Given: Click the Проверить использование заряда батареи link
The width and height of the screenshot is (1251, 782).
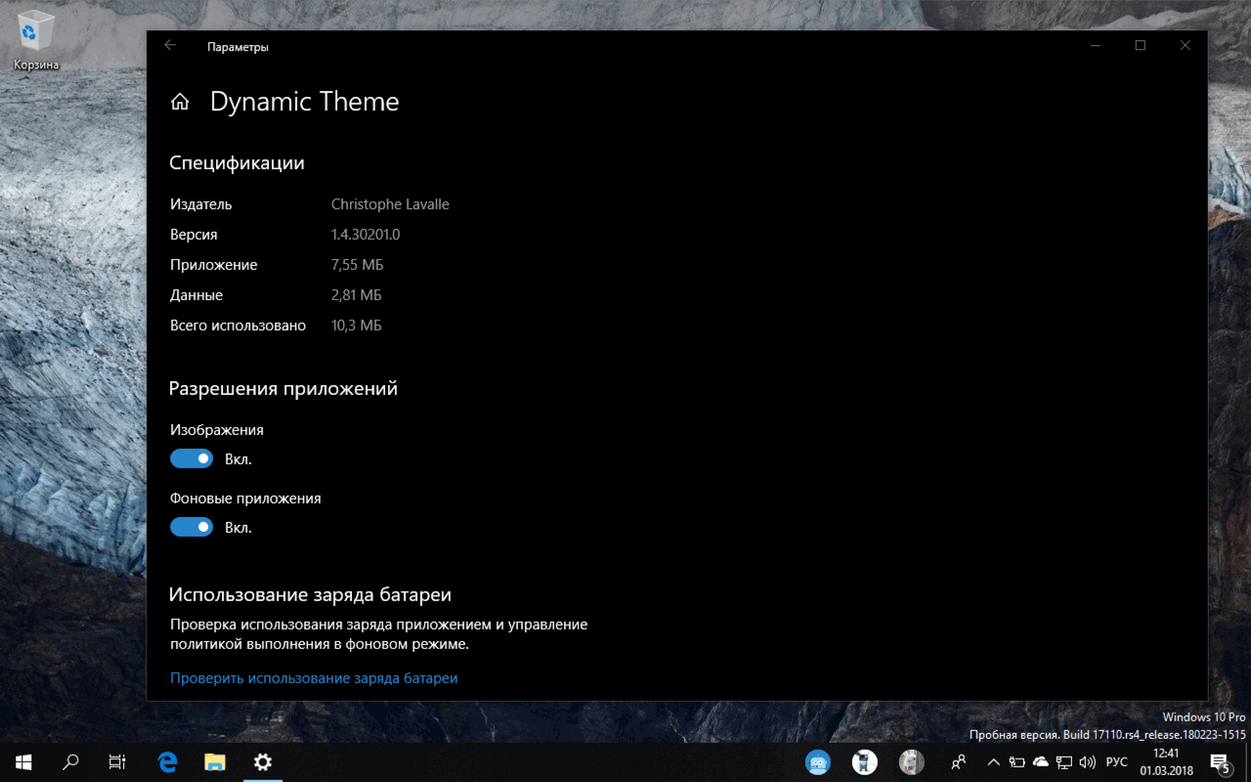Looking at the screenshot, I should [314, 677].
